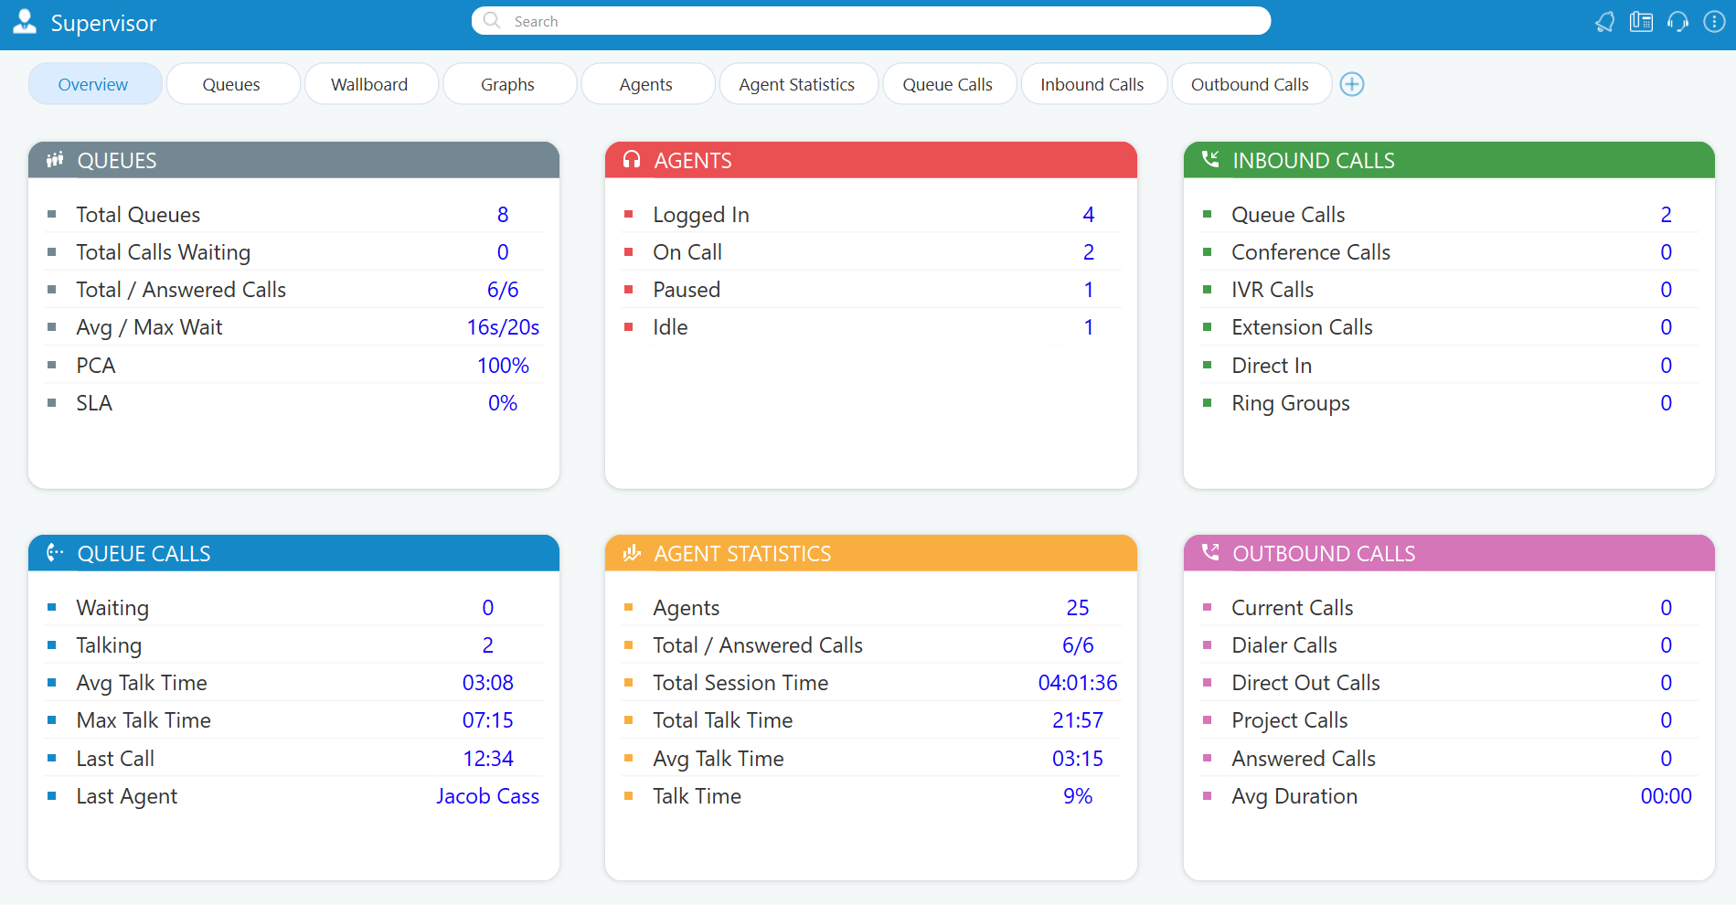This screenshot has height=905, width=1736.
Task: Switch to the Queues tab
Action: pyautogui.click(x=233, y=84)
